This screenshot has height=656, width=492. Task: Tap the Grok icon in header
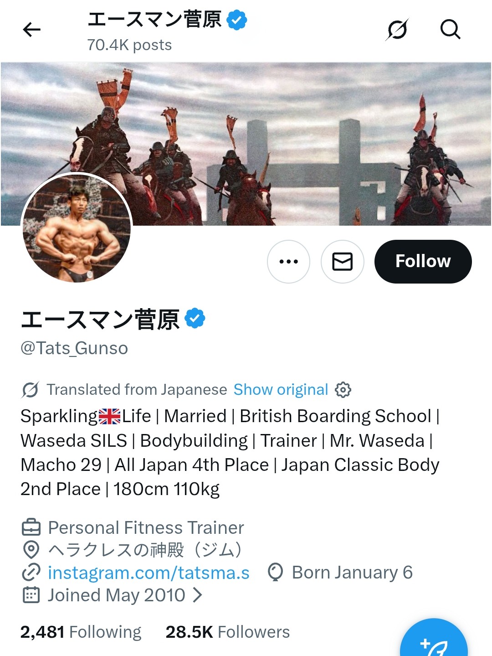click(397, 30)
